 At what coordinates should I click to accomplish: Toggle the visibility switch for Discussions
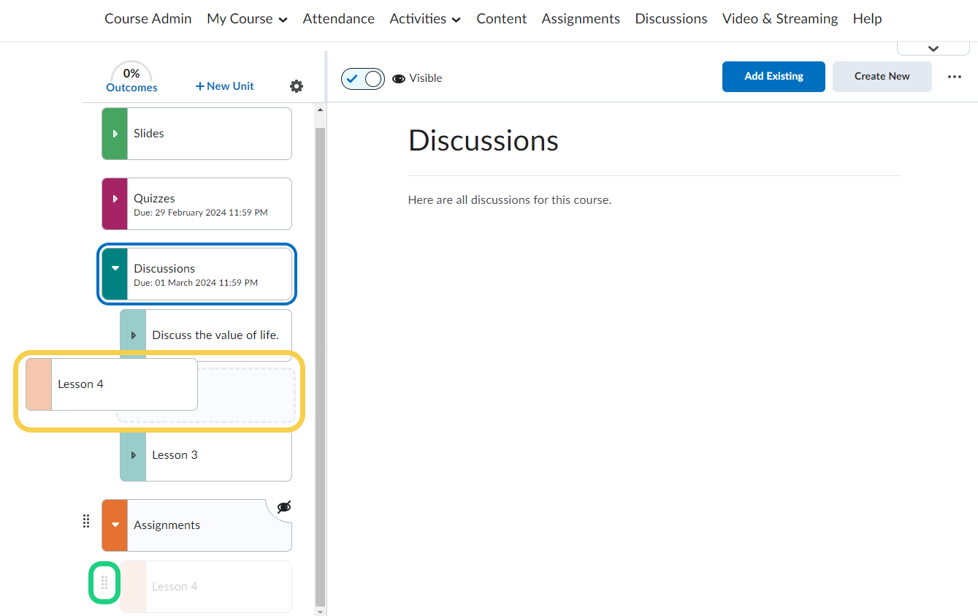pyautogui.click(x=363, y=78)
